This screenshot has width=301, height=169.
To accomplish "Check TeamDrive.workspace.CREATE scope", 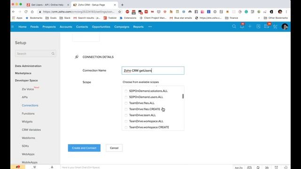I will click(126, 127).
